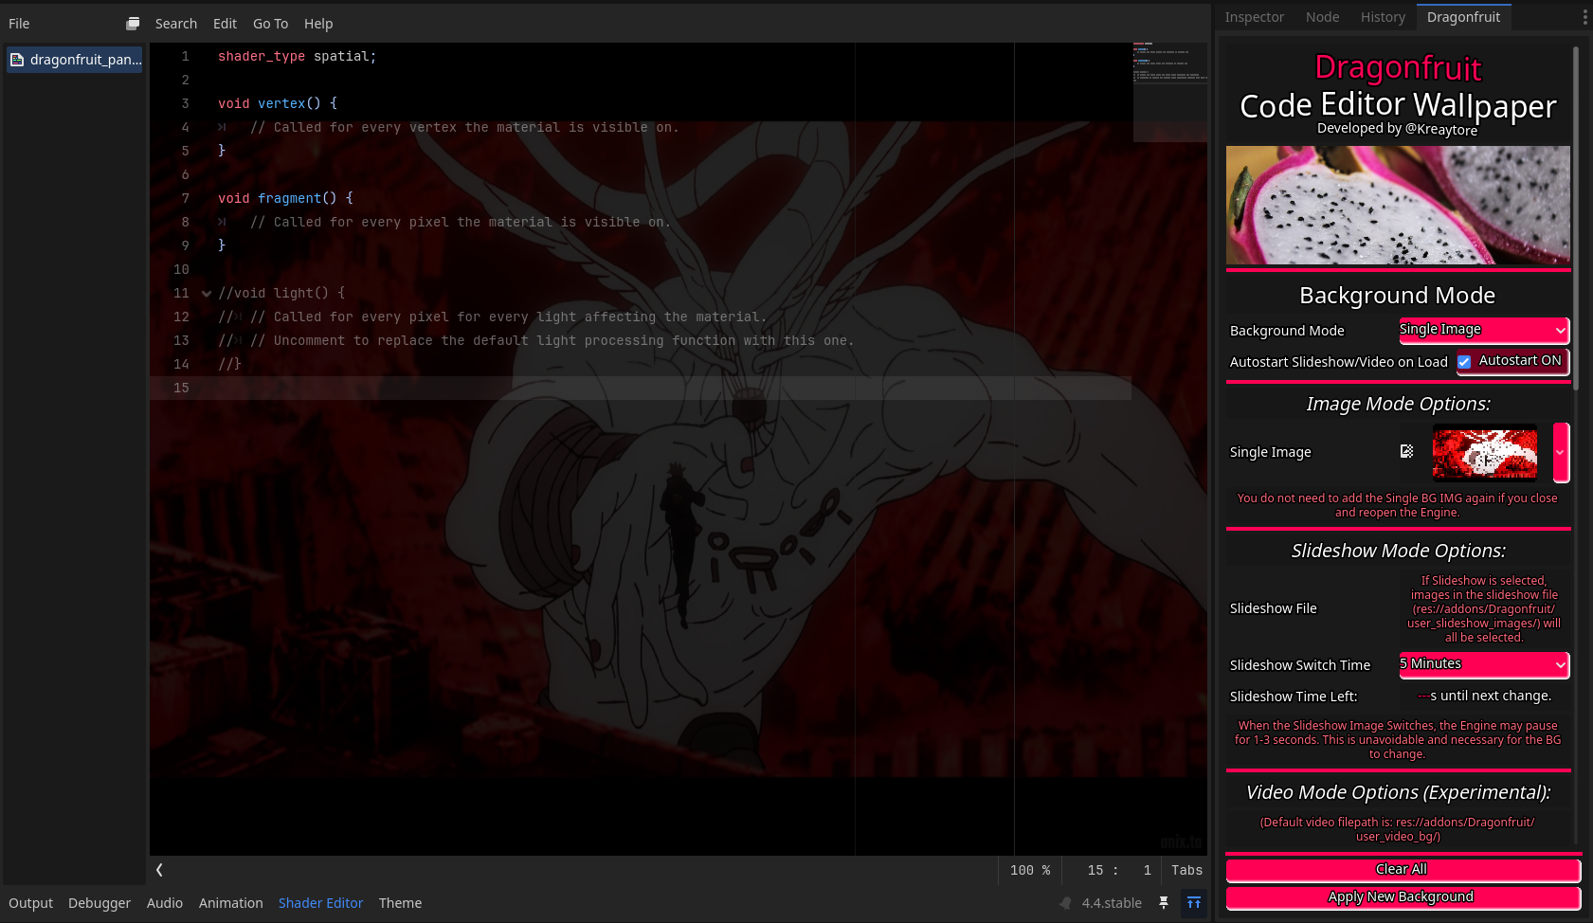
Task: Click the expand bottom panel arrows icon
Action: tap(1194, 903)
